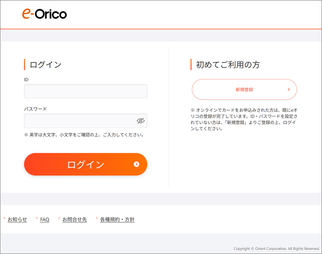Open the お問合せ先 contact link

click(x=75, y=219)
